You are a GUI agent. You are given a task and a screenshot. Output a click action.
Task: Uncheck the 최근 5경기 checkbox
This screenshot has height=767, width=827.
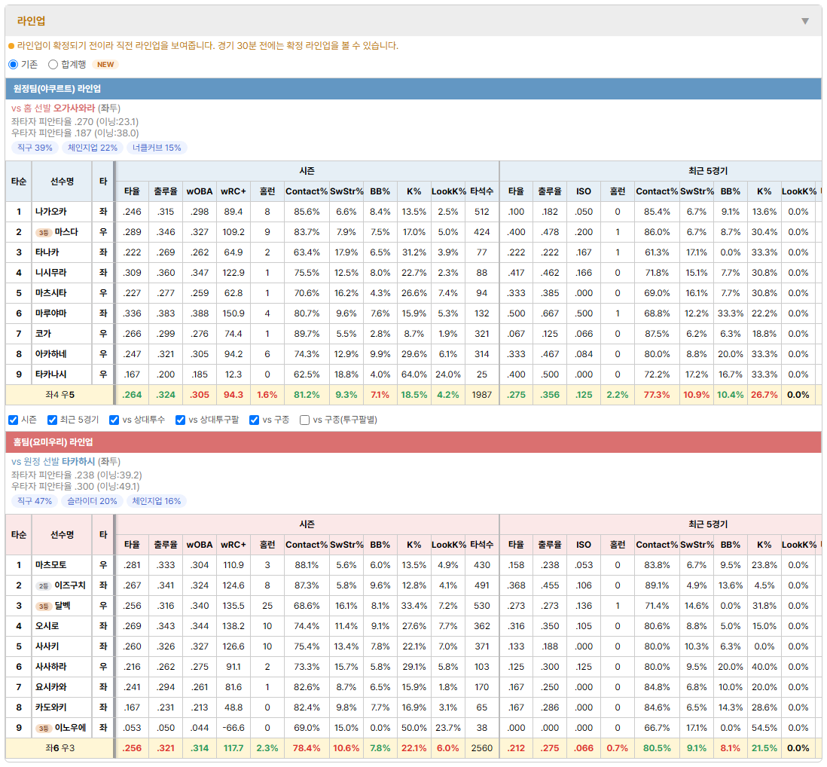(52, 420)
